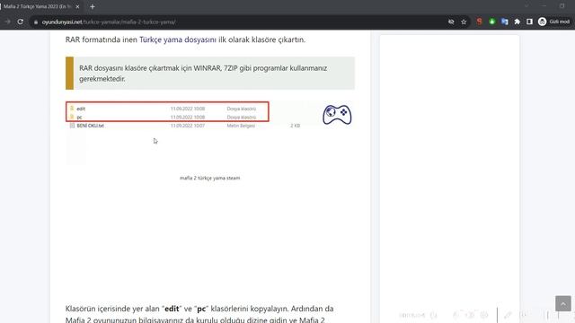The width and height of the screenshot is (575, 323).
Task: Open the extensions puzzle menu
Action: (x=517, y=22)
